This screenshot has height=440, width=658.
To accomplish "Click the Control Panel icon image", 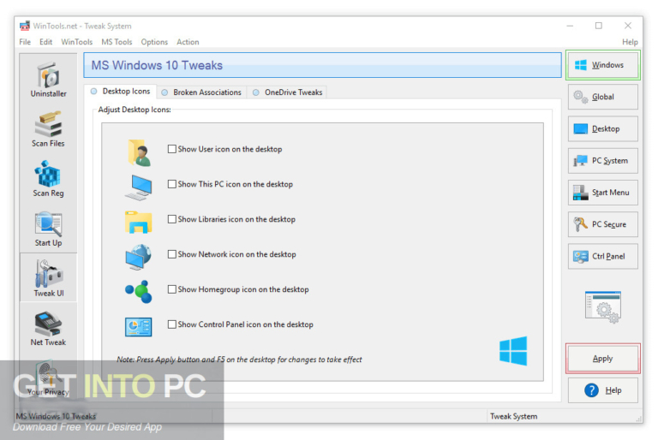I will pos(138,327).
